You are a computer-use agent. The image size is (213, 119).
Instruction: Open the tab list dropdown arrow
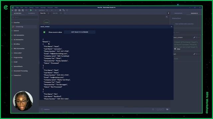point(168,13)
